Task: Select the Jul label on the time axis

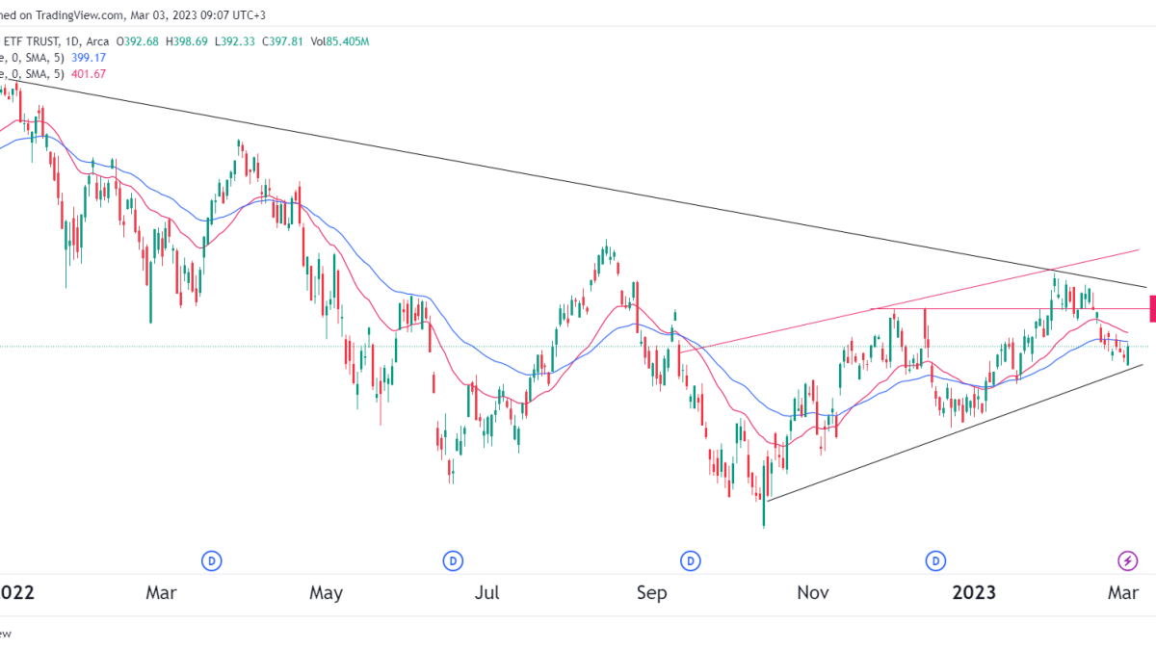Action: point(487,592)
